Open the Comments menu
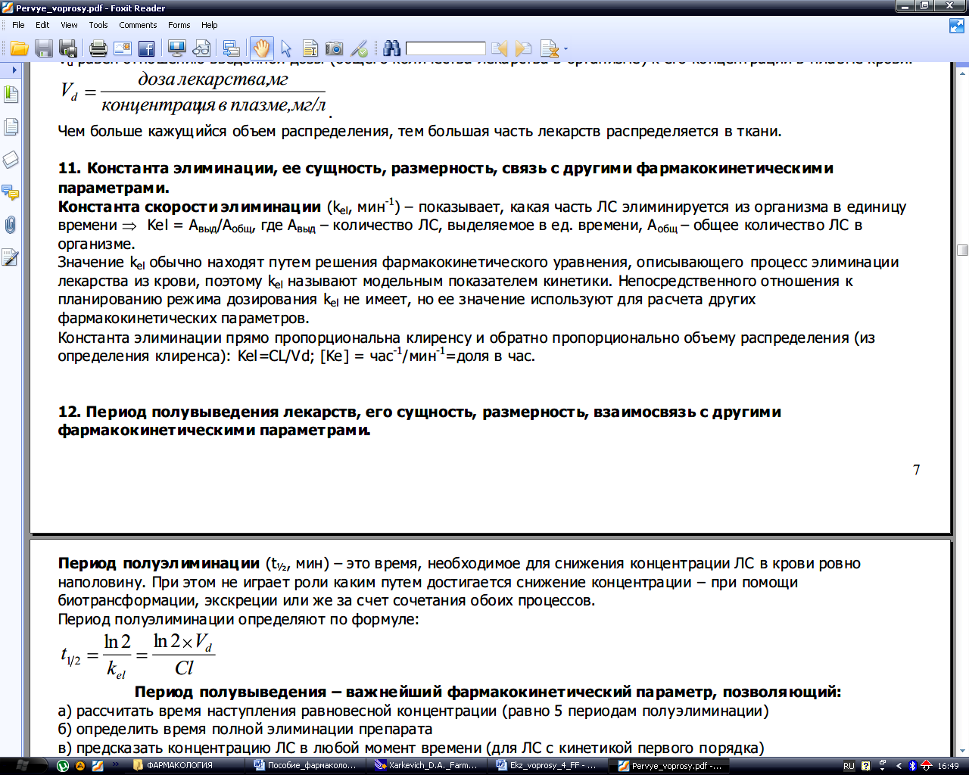Screen dimensions: 969x775 pyautogui.click(x=138, y=25)
